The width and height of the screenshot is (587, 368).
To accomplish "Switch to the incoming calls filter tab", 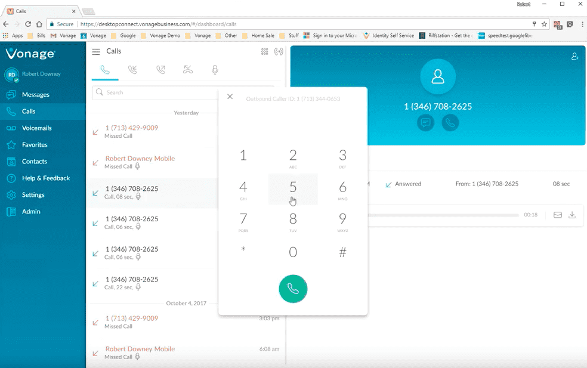I will [132, 70].
